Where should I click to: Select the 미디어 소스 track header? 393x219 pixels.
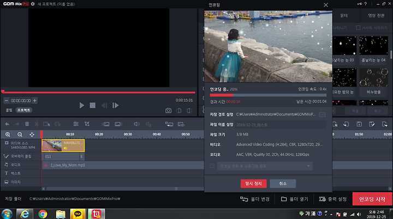21,146
